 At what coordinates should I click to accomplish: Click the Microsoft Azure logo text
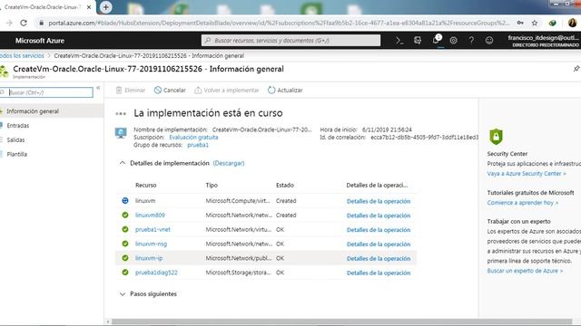click(x=40, y=41)
